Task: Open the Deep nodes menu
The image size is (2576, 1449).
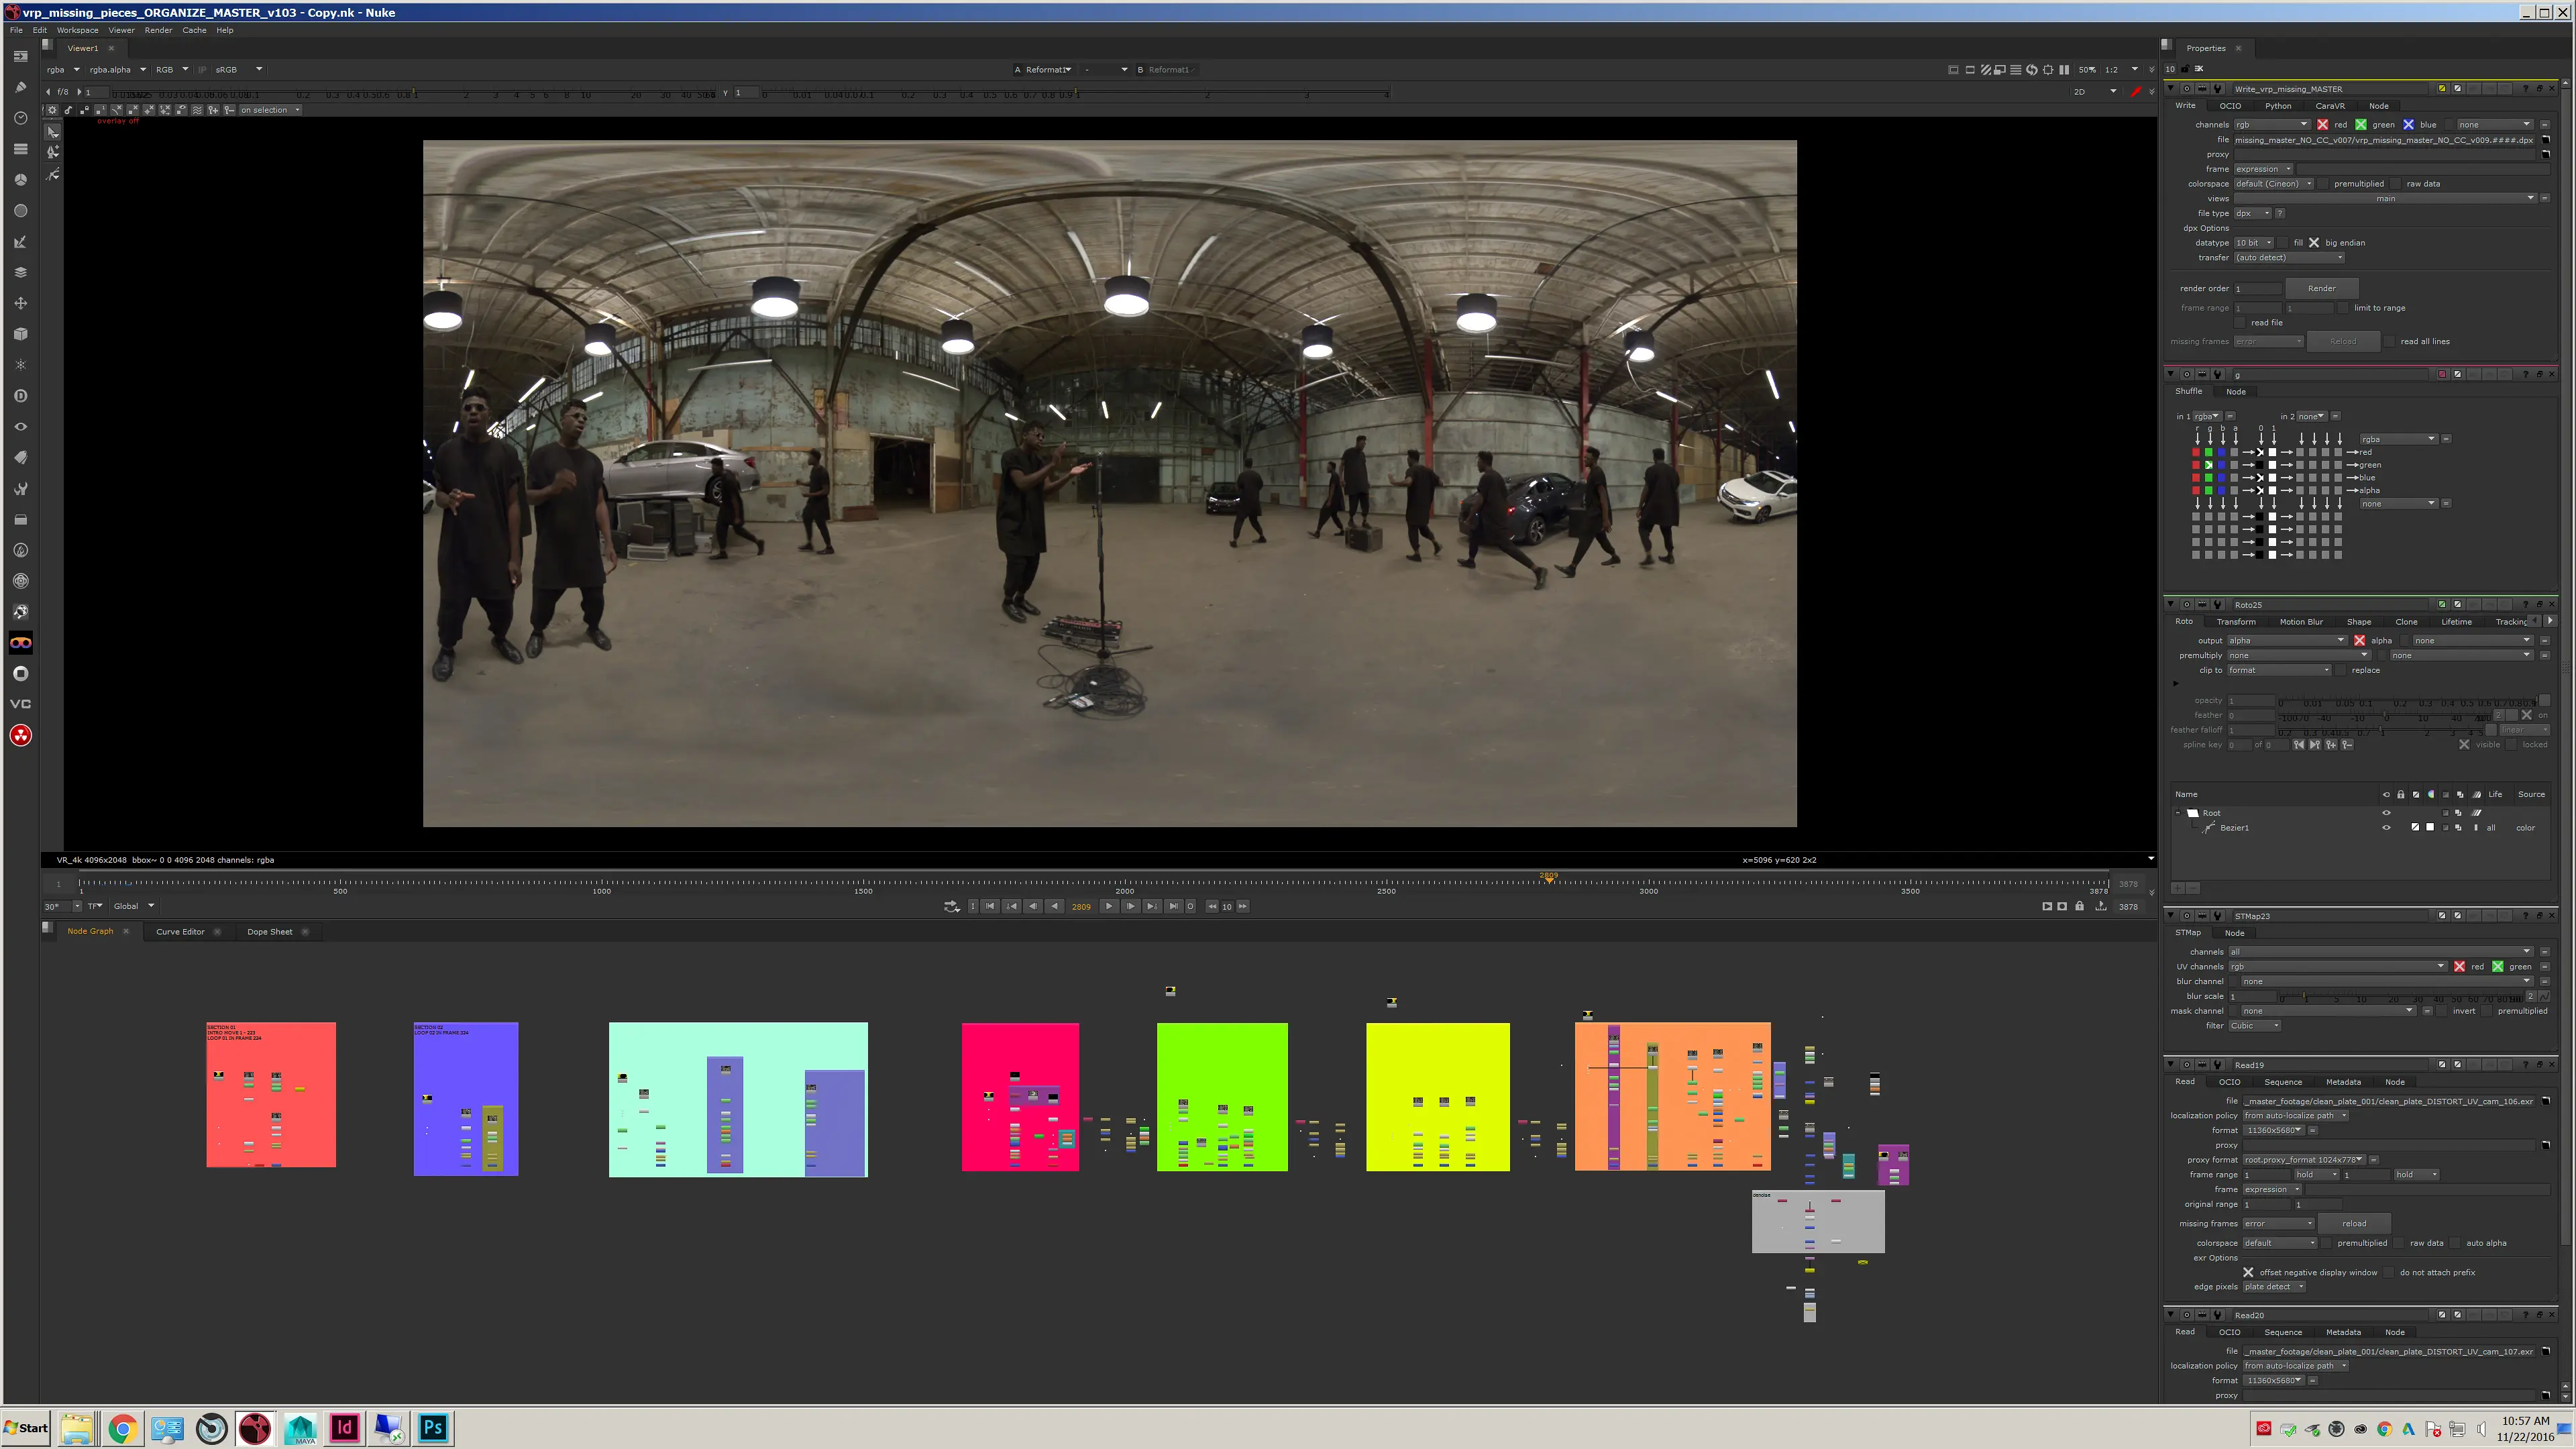Action: (x=20, y=396)
